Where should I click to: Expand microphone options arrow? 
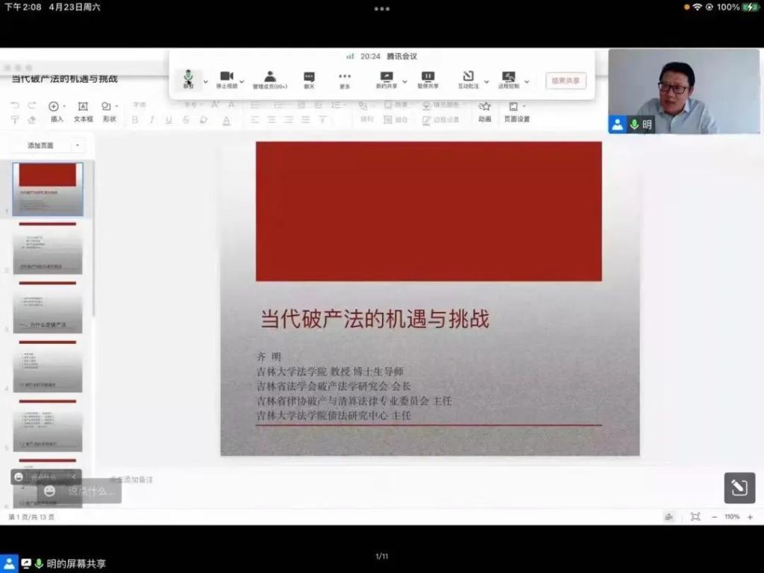[x=205, y=81]
